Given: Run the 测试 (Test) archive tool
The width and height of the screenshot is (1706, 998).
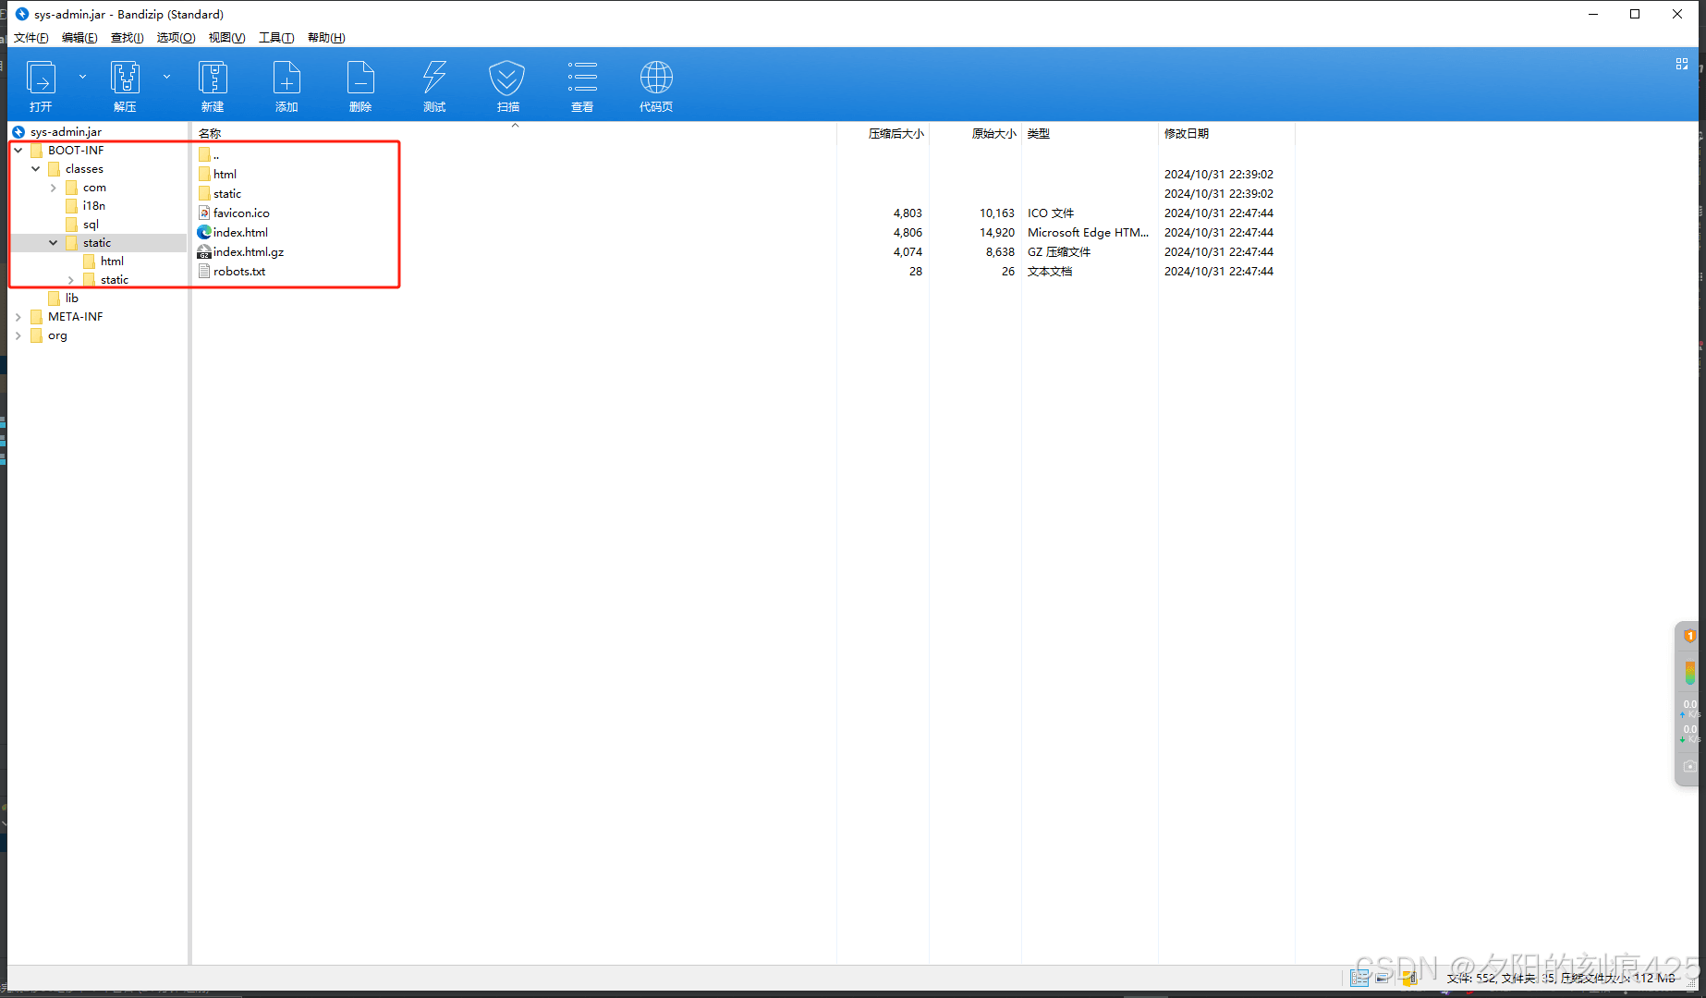Looking at the screenshot, I should [434, 86].
